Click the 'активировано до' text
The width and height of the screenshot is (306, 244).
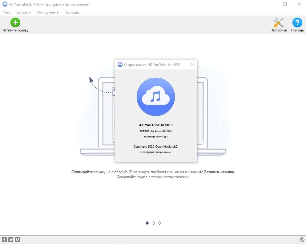[x=155, y=136]
